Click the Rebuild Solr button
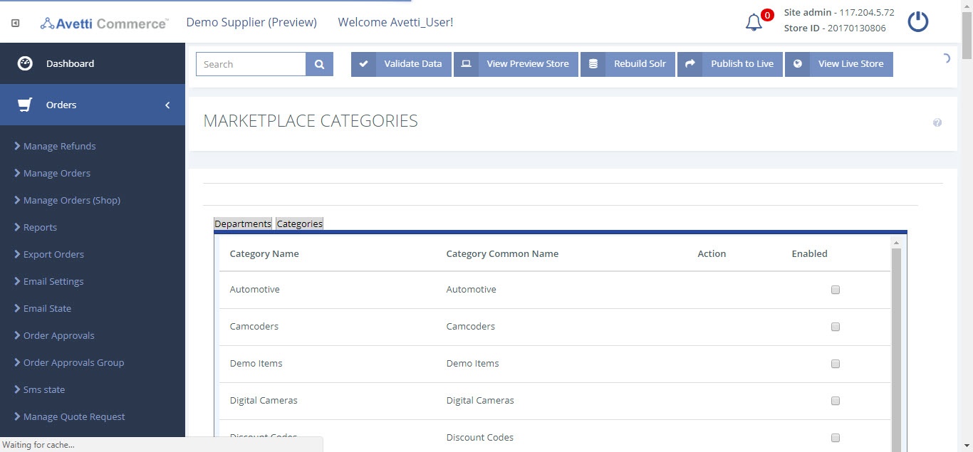The height and width of the screenshot is (452, 973). [628, 64]
